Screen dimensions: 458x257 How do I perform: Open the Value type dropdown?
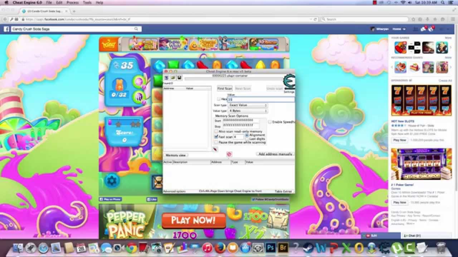(248, 111)
